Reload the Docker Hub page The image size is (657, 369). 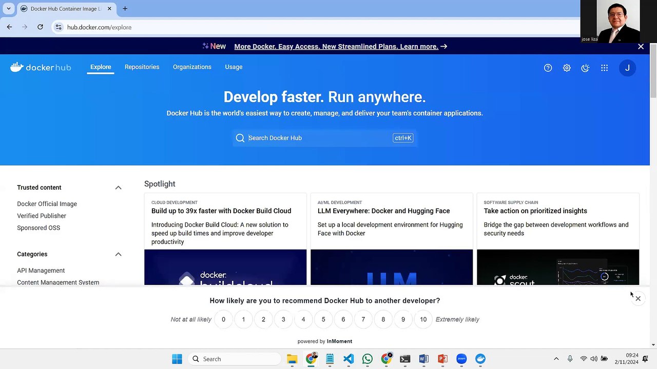point(40,27)
